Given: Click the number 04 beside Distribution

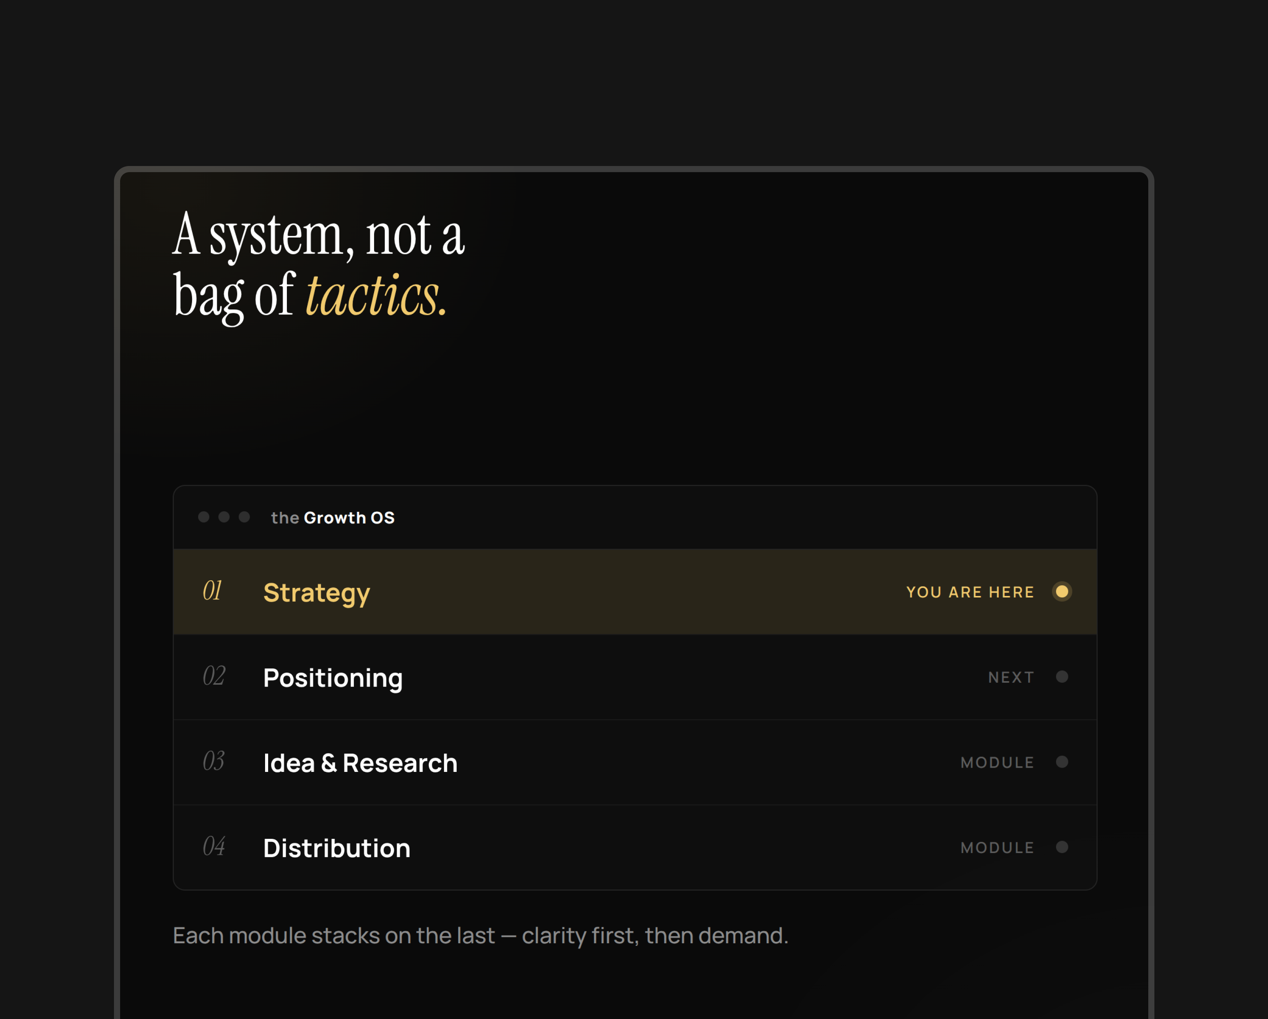Looking at the screenshot, I should (214, 846).
